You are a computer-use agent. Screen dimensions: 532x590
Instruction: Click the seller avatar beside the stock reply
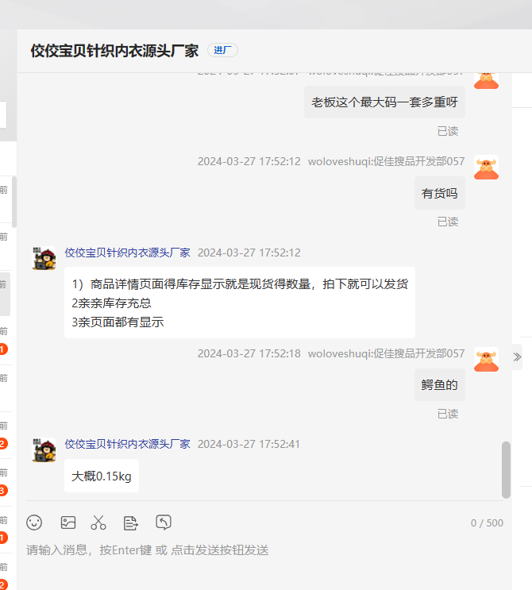44,258
